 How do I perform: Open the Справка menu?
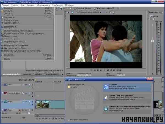tap(69, 5)
